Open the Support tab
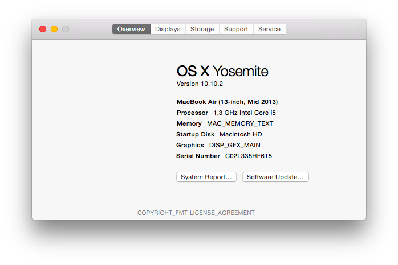Screen dimensions: 398x265 236,29
